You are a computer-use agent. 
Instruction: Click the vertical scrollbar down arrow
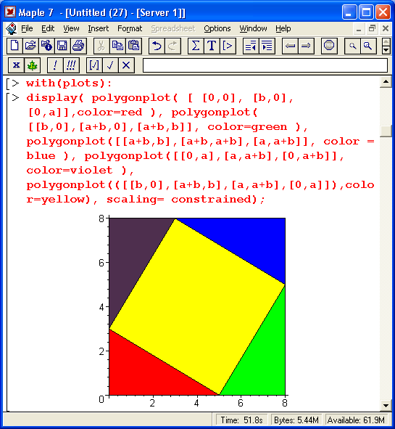pos(386,406)
